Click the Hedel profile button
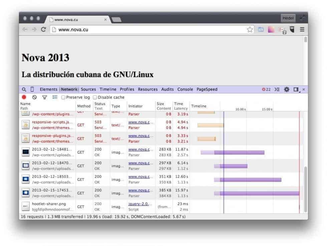This screenshot has height=246, width=327. pyautogui.click(x=288, y=18)
